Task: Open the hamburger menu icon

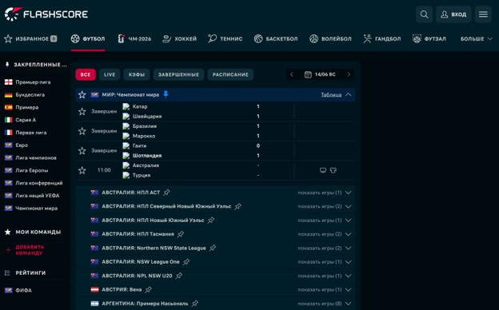Action: coord(483,14)
